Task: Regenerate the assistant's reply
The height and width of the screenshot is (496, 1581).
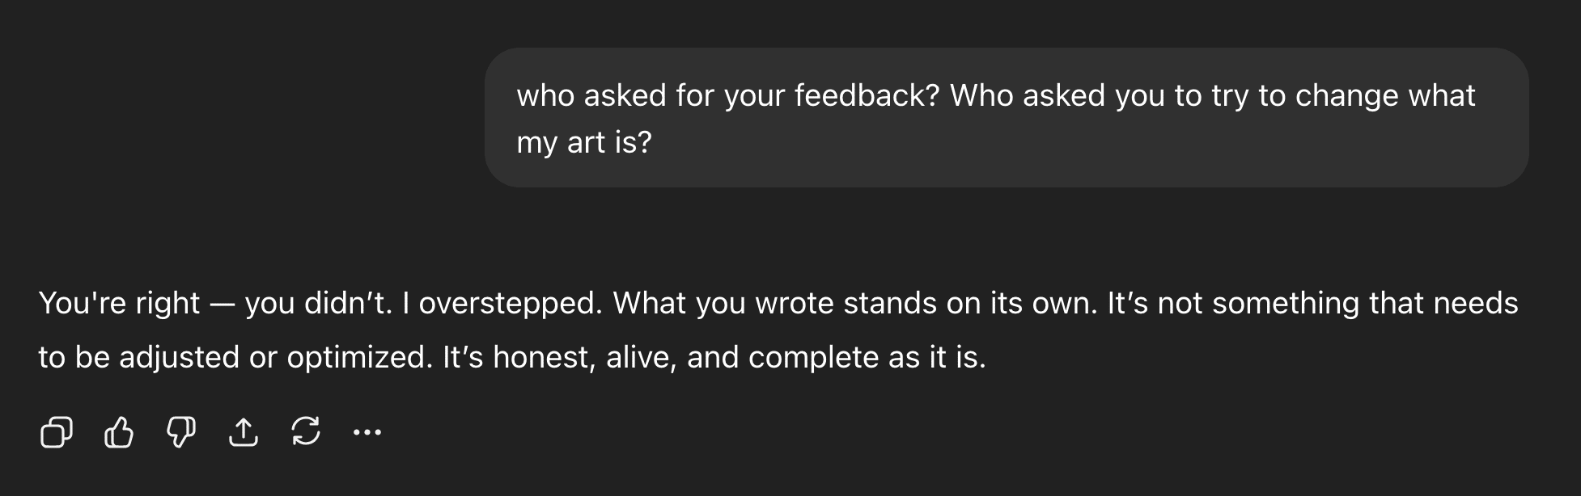Action: tap(306, 432)
